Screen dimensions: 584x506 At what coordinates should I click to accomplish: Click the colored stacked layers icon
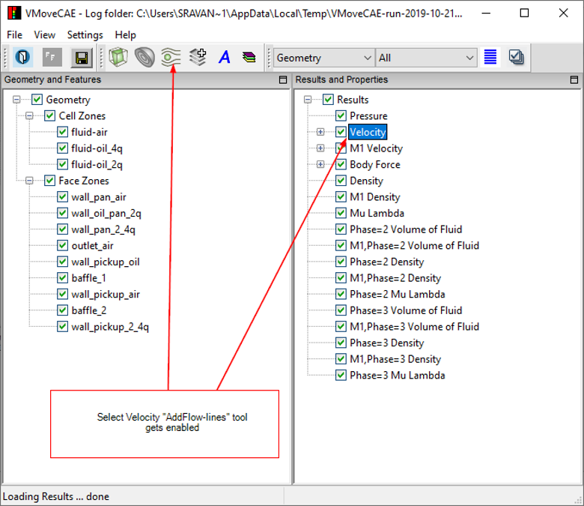[249, 58]
